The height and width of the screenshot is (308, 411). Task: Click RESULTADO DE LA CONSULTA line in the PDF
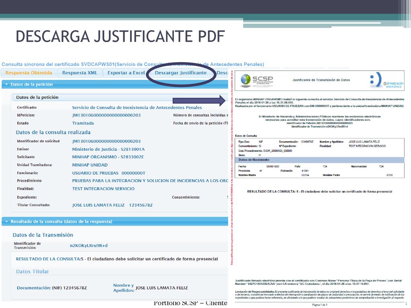point(319,192)
